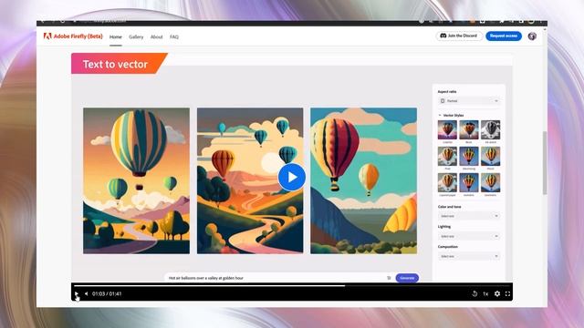Go to the FAQ tab

(174, 36)
